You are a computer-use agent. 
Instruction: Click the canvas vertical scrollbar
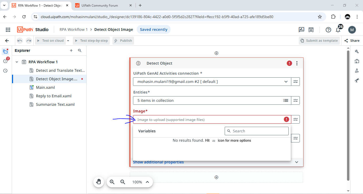click(x=348, y=116)
